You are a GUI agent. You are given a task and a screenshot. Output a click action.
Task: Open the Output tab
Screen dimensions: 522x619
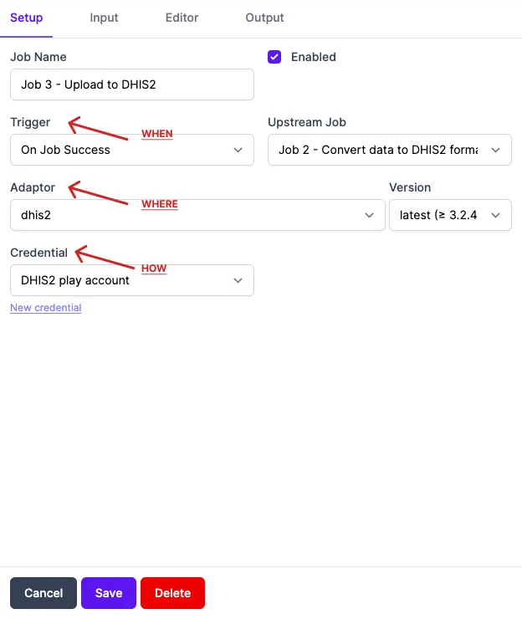tap(264, 18)
